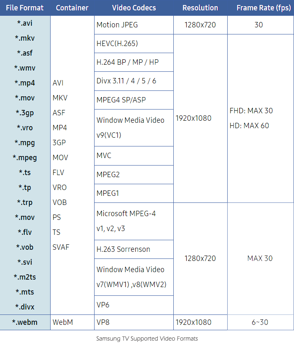The image size is (294, 346).
Task: Select the 'H.263 Sorrenson' codec cell
Action: [x=134, y=249]
